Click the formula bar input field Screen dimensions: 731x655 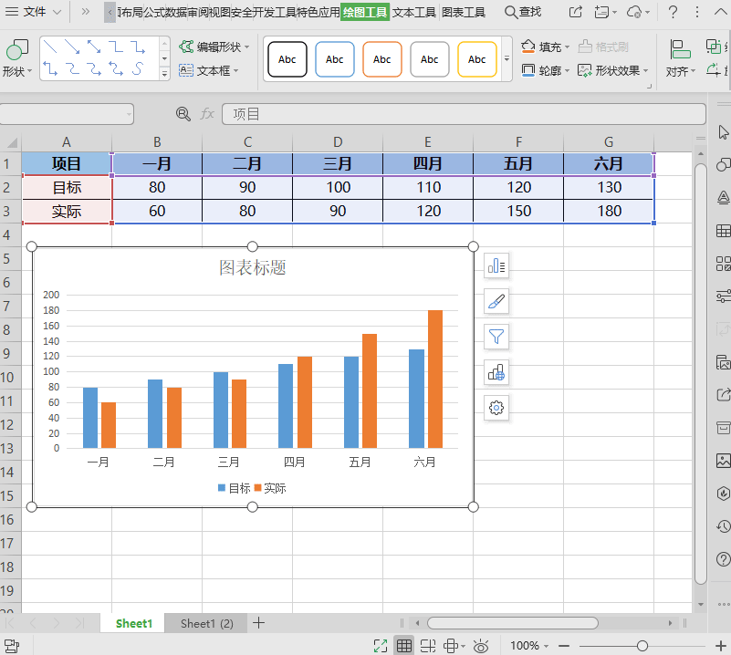coord(464,114)
